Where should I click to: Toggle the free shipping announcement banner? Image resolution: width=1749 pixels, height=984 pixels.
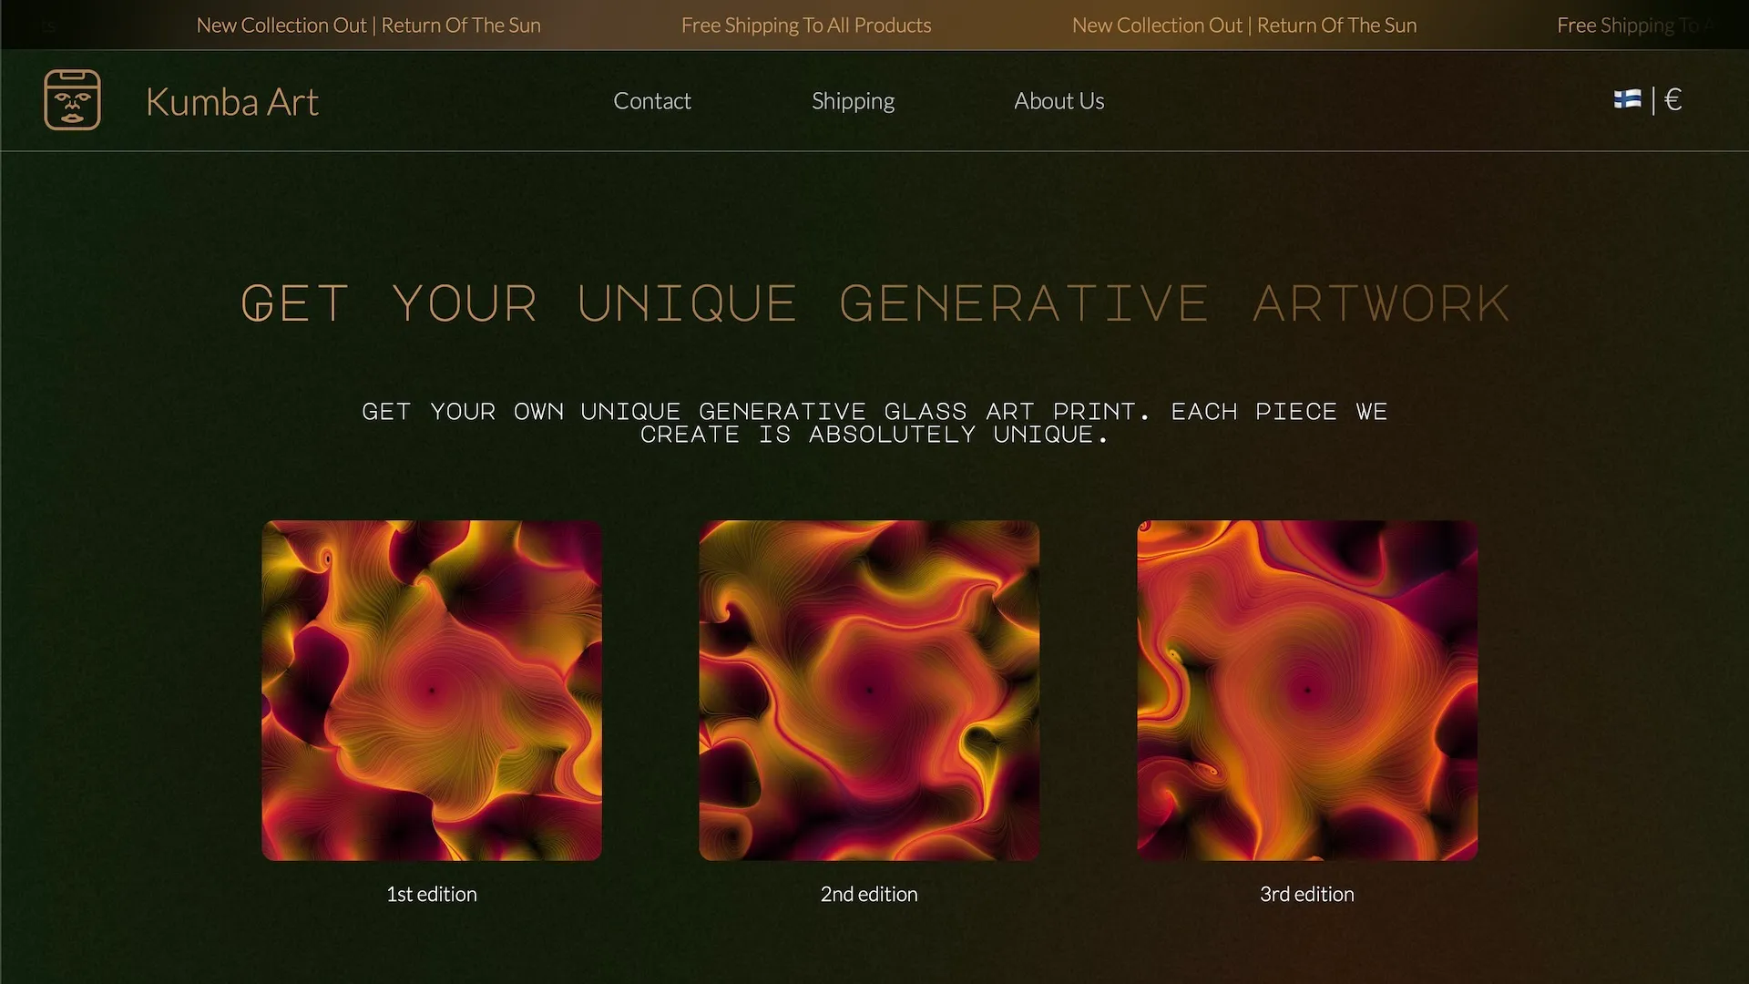point(805,24)
